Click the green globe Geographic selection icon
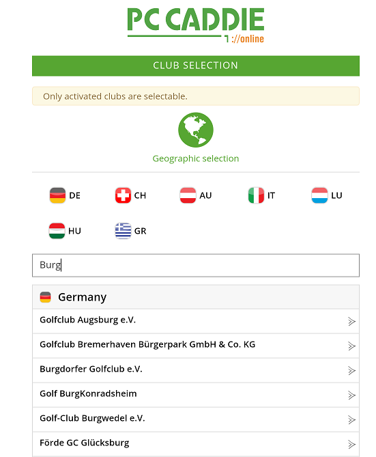 196,130
